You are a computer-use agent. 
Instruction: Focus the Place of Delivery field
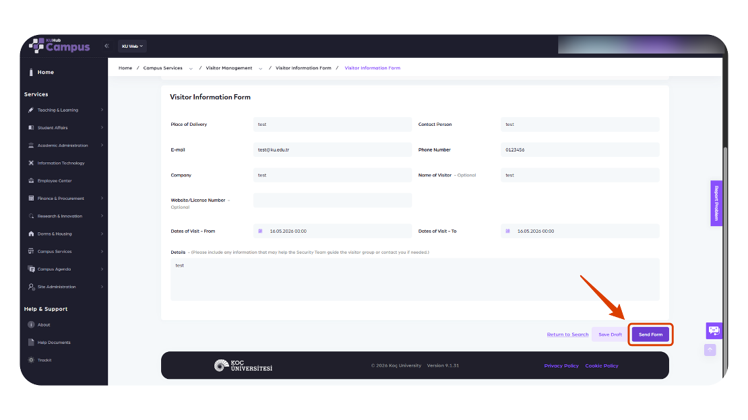[x=332, y=125]
